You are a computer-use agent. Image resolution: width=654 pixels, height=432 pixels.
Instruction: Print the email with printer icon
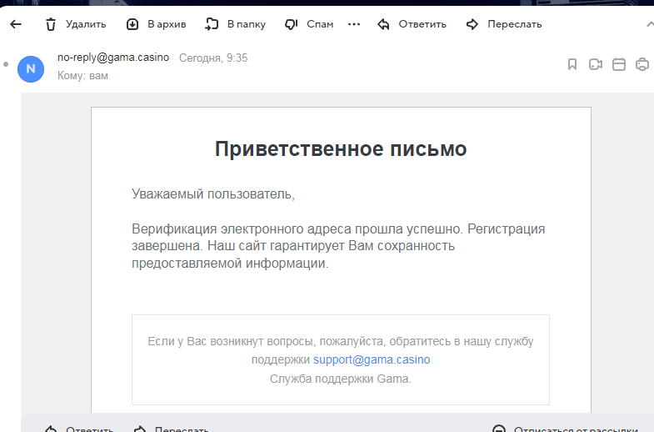click(x=642, y=64)
